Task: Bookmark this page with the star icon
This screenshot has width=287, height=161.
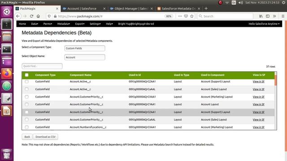Action: tap(192, 16)
